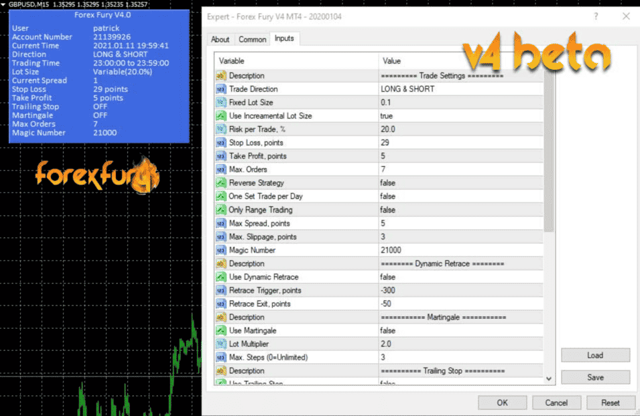Click the icon beside Reverse Strategy

220,183
